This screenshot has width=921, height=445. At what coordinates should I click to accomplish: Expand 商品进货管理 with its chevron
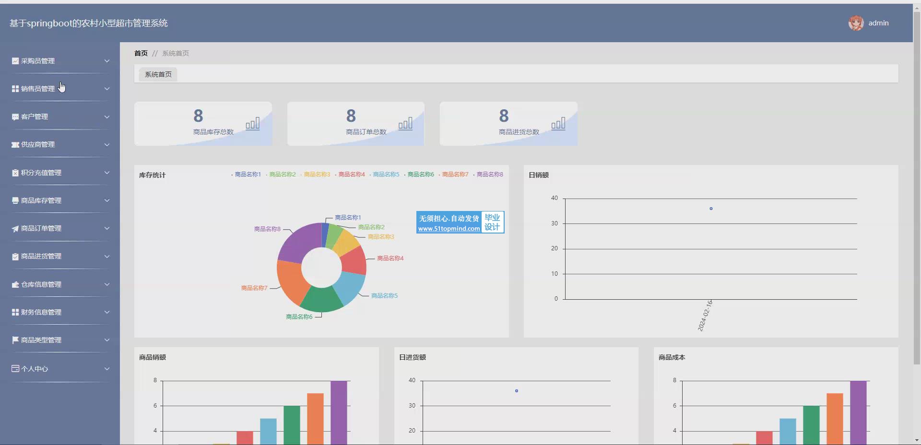coord(107,256)
